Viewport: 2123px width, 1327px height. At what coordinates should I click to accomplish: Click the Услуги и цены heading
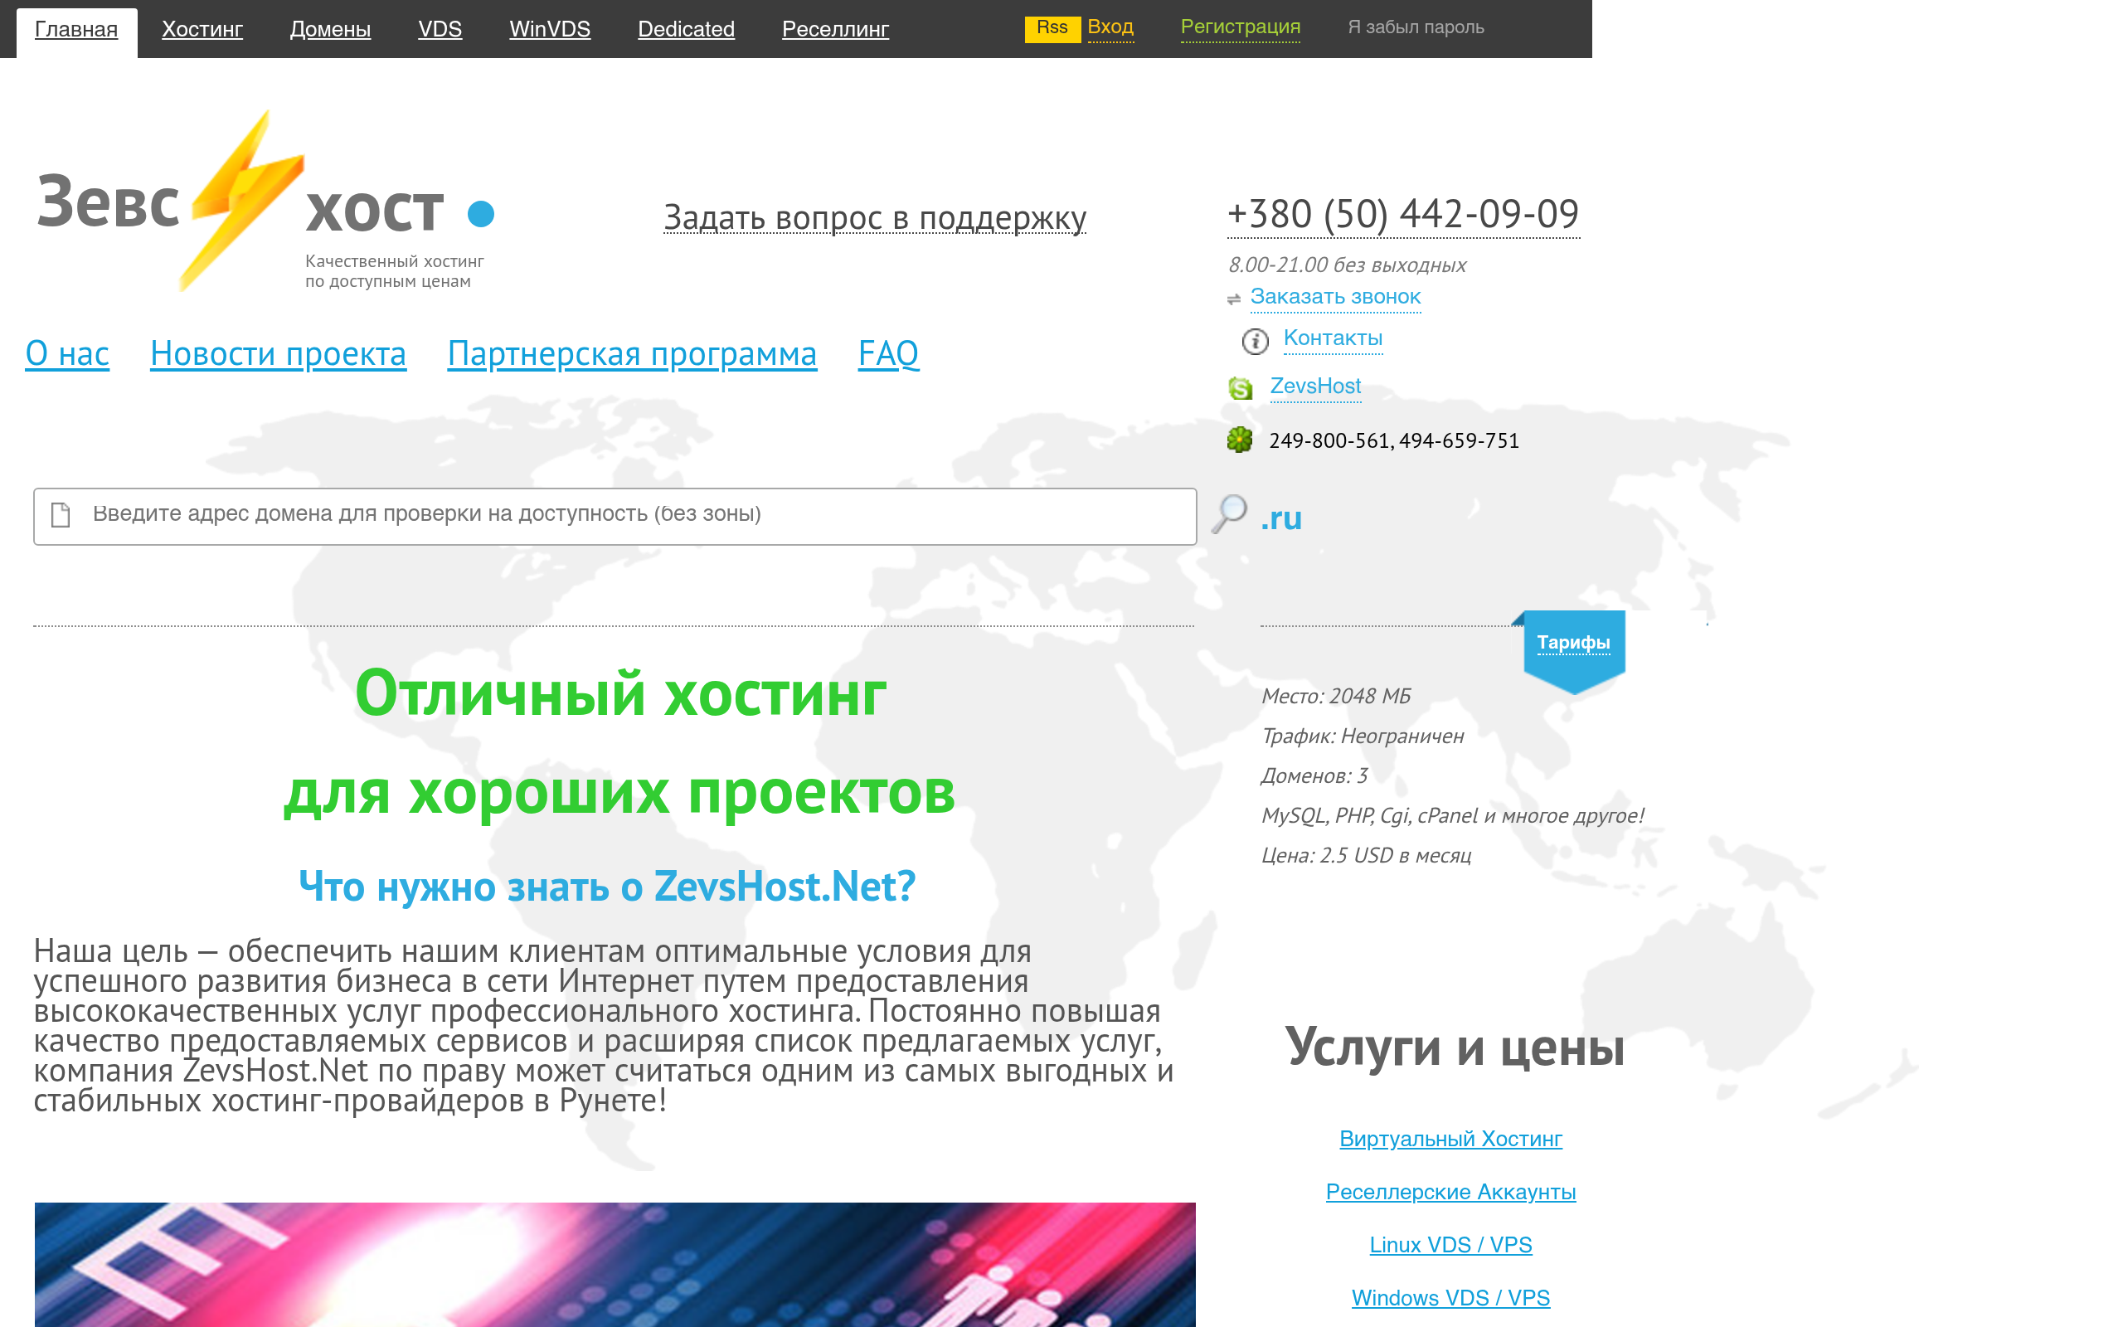click(x=1454, y=1047)
